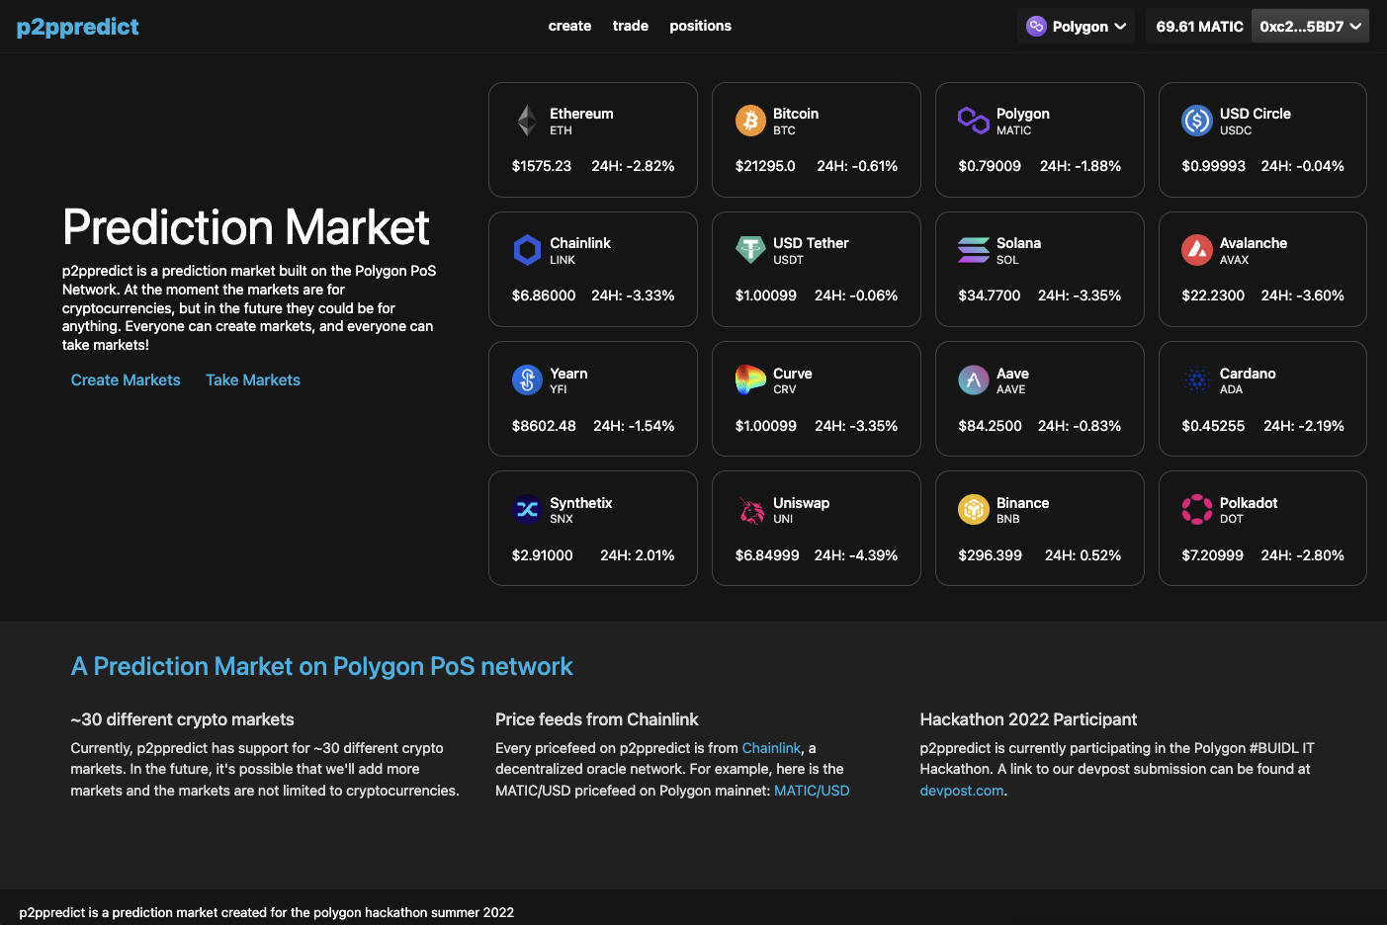1387x925 pixels.
Task: Open the create menu item
Action: click(x=569, y=26)
